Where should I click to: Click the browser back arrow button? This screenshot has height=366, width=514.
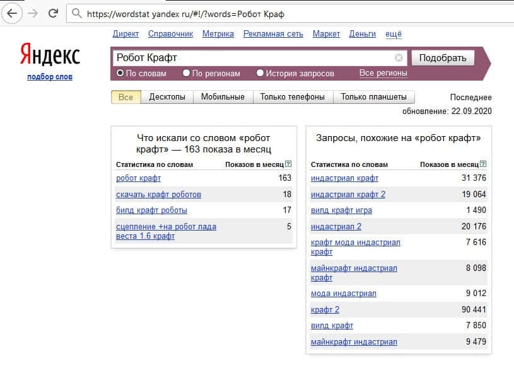(11, 13)
